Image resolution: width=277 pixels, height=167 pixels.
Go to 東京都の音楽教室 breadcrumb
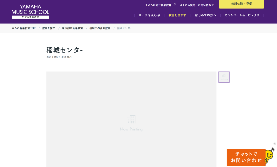pos(72,28)
